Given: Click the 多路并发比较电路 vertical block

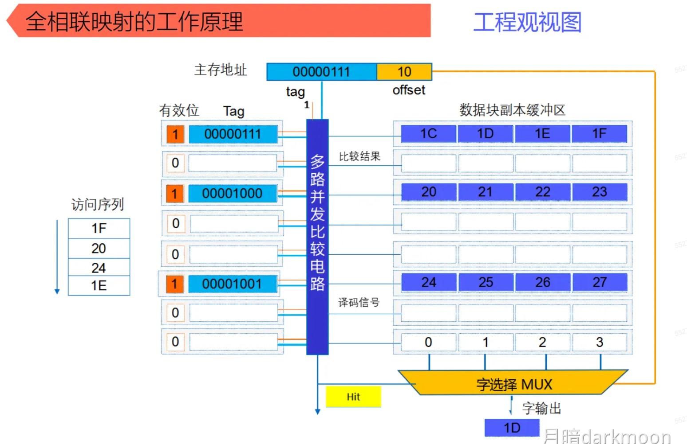Looking at the screenshot, I should coord(317,237).
